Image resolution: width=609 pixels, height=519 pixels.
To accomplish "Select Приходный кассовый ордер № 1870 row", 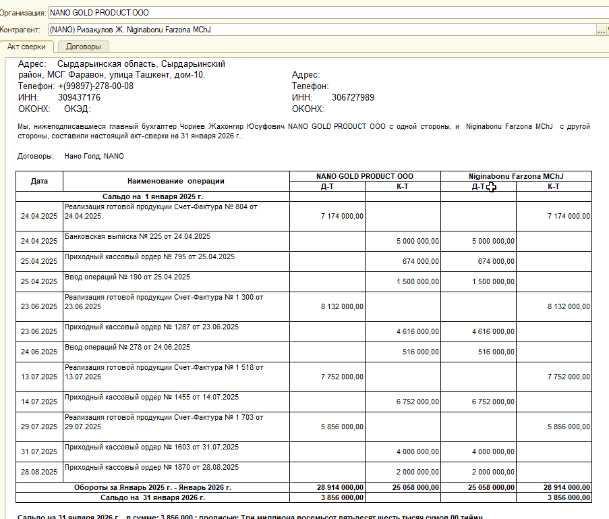I will point(303,472).
